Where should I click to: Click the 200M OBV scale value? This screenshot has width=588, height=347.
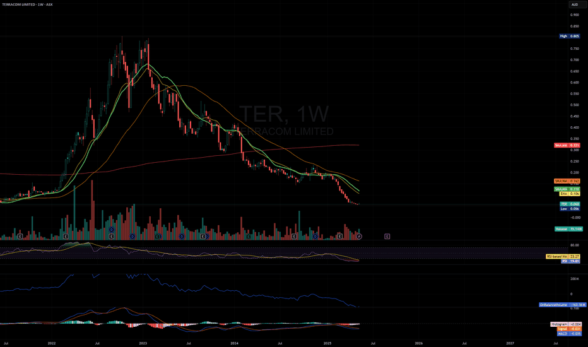tap(574, 279)
